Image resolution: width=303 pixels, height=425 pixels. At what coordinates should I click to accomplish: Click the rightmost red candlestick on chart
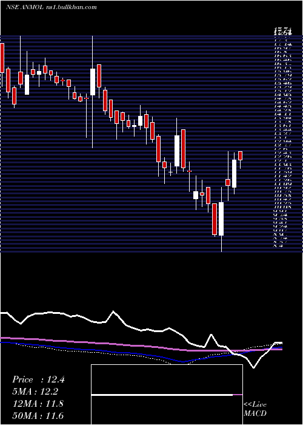pyautogui.click(x=240, y=156)
